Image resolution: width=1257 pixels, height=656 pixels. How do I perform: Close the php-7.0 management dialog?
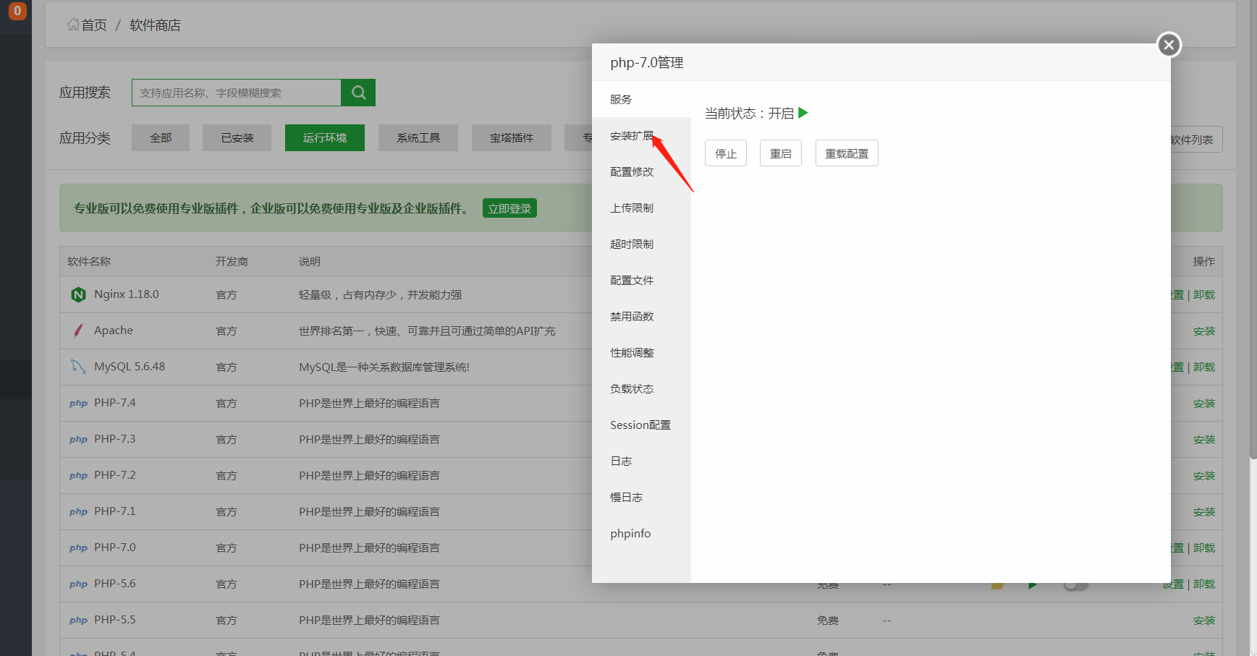(1168, 45)
